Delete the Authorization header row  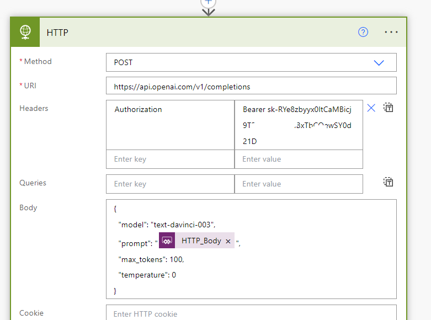coord(371,108)
